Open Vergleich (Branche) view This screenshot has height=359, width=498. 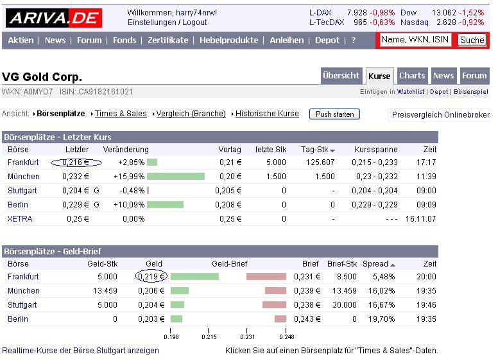click(191, 114)
